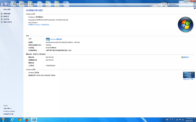196x122 pixels.
Task: Open the recent pages dropdown beside Forward
Action: coord(7,5)
